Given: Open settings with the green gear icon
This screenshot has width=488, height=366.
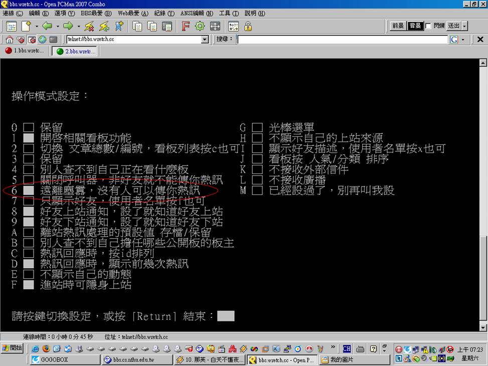Looking at the screenshot, I should (x=200, y=26).
